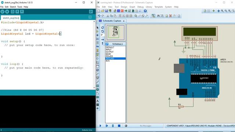Image resolution: width=235 pixels, height=132 pixels.
Task: Open Proteus Debug menu
Action: pyautogui.click(x=140, y=7)
